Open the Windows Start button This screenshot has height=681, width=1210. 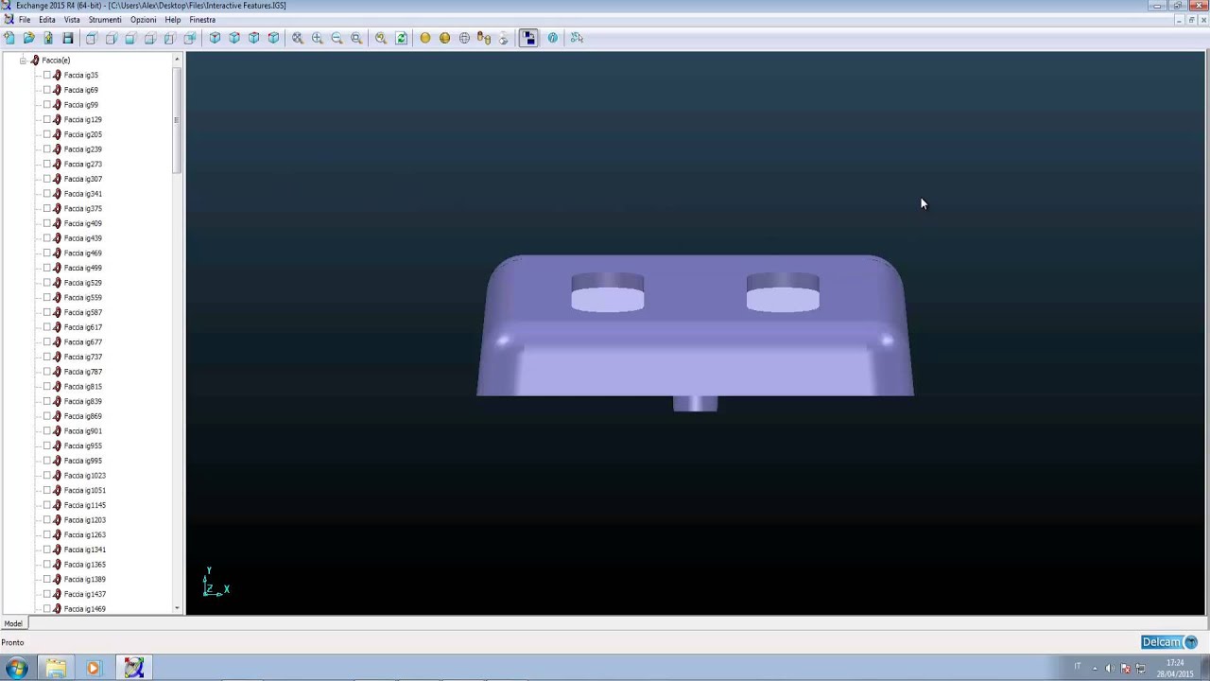coord(17,668)
